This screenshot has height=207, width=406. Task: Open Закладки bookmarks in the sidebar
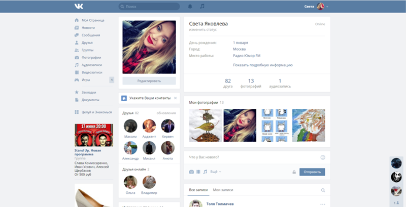pyautogui.click(x=89, y=92)
